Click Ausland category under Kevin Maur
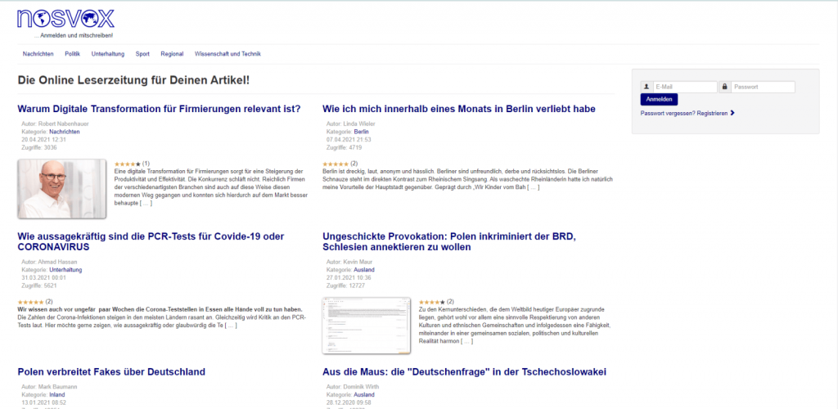Image resolution: width=838 pixels, height=409 pixels. [364, 270]
